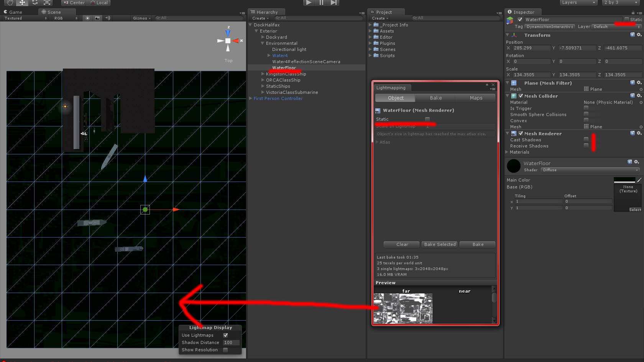
Task: Expand the Water4 item in the Hierarchy
Action: coord(269,56)
